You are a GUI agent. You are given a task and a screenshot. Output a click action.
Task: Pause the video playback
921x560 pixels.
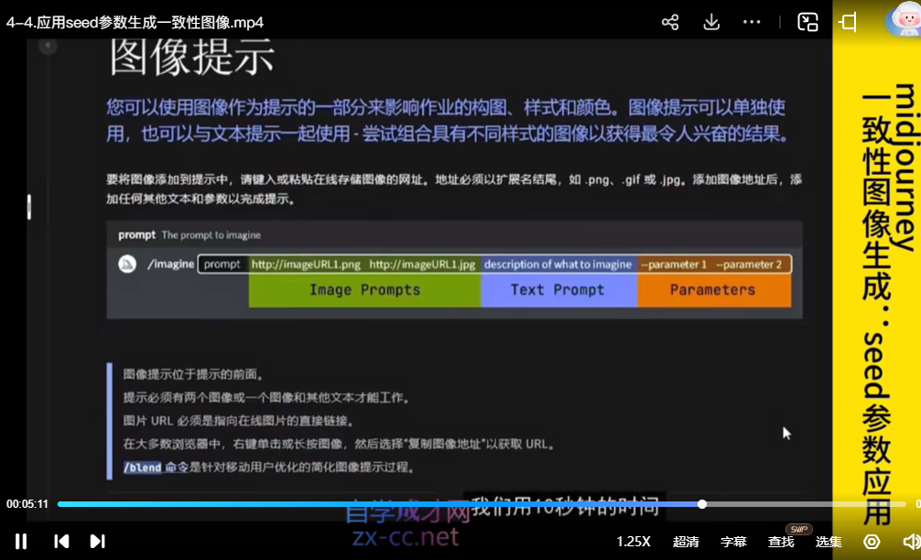[x=20, y=541]
